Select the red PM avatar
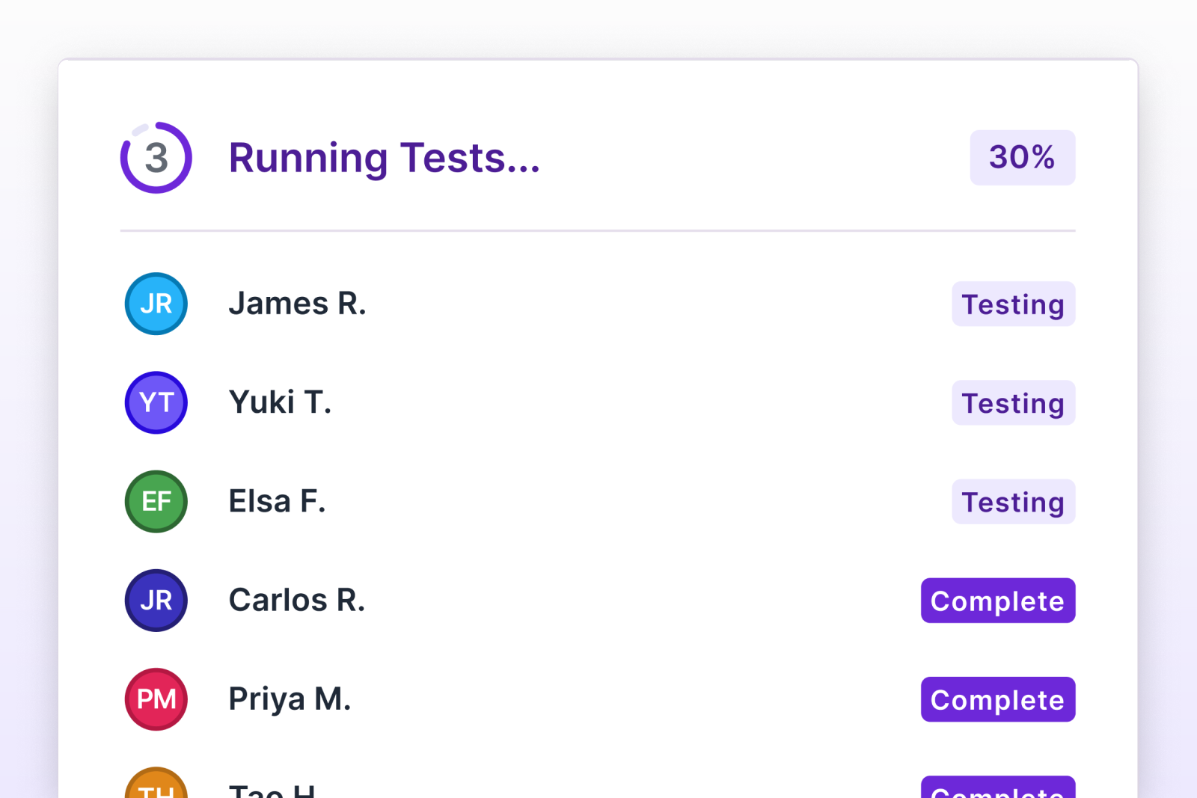This screenshot has width=1197, height=798. 156,699
